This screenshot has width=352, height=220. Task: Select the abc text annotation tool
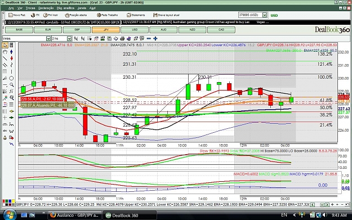(5, 131)
